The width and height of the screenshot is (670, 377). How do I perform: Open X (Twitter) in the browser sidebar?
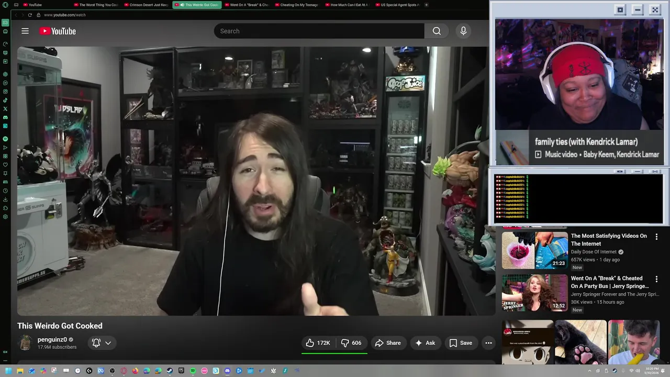(x=5, y=109)
